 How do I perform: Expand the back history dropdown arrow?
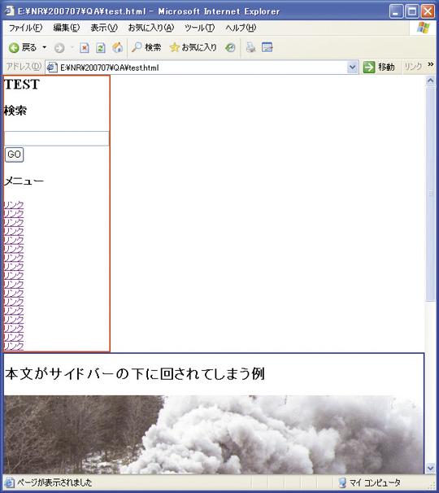click(45, 47)
